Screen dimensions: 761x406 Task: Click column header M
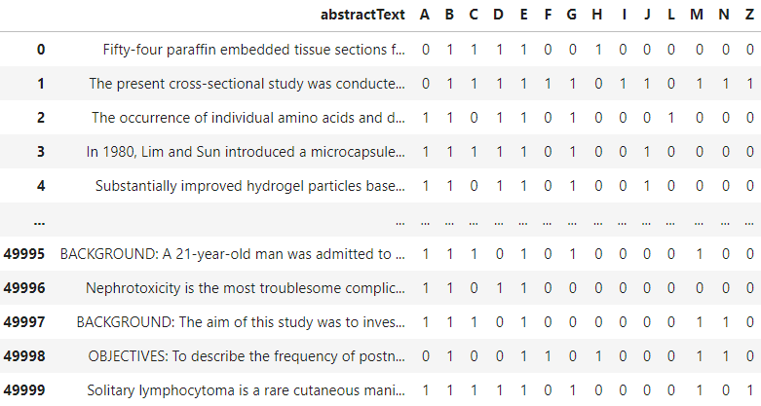coord(697,15)
